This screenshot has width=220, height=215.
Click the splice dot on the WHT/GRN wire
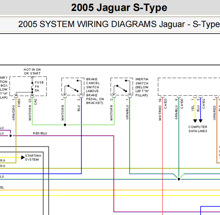tap(65, 125)
